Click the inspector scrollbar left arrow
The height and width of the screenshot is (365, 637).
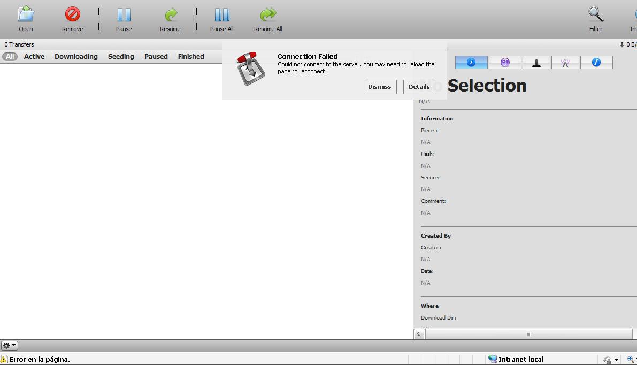[x=419, y=334]
